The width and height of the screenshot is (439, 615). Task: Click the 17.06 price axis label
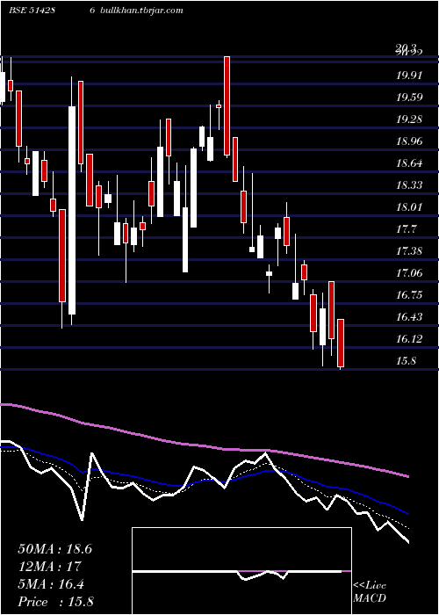[x=409, y=272]
